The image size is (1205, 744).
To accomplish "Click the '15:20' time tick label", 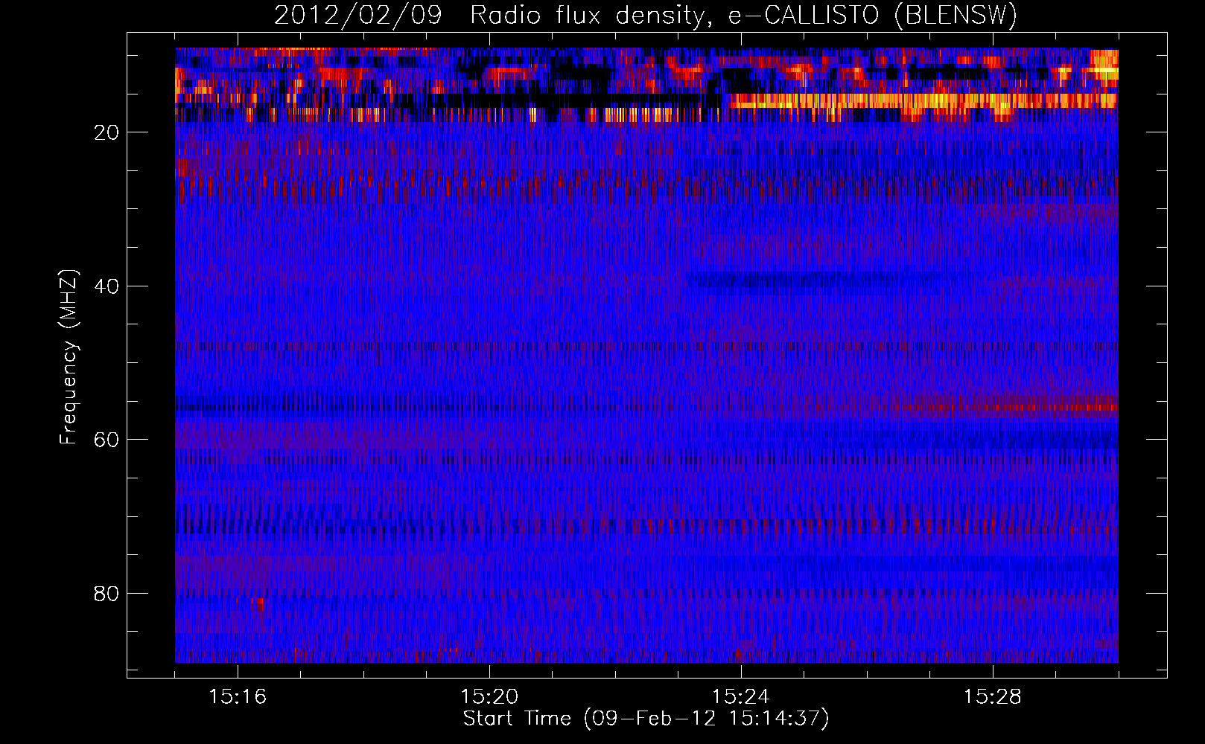I will pyautogui.click(x=489, y=696).
